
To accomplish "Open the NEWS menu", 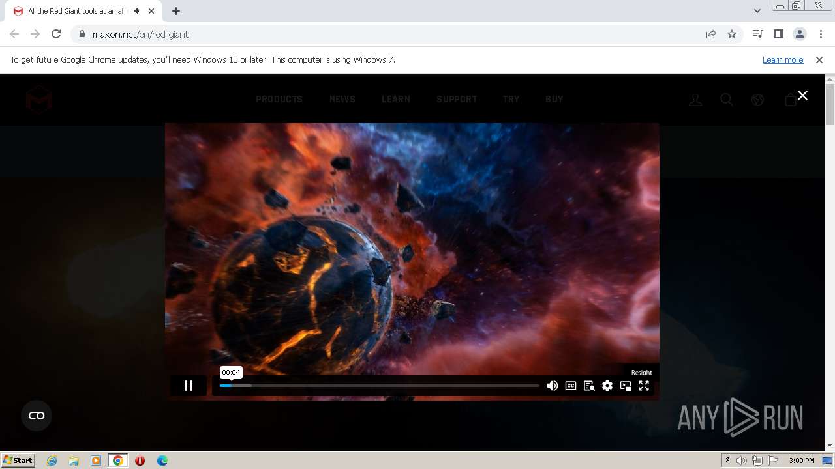I will pos(342,99).
